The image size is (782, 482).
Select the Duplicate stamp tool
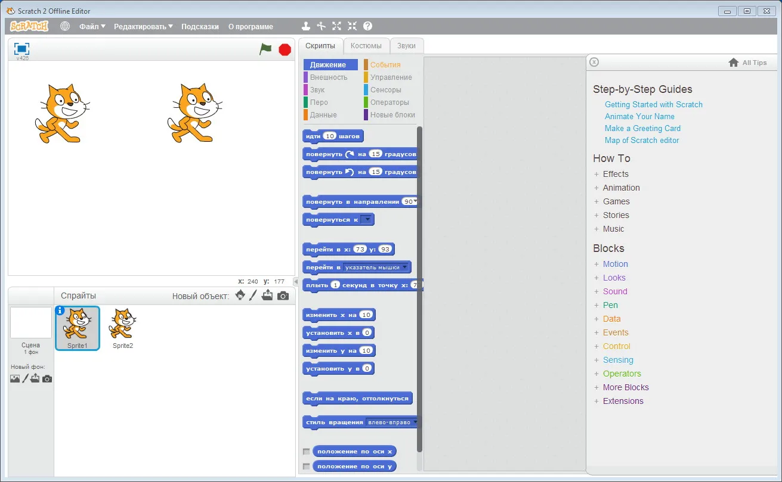pyautogui.click(x=305, y=26)
